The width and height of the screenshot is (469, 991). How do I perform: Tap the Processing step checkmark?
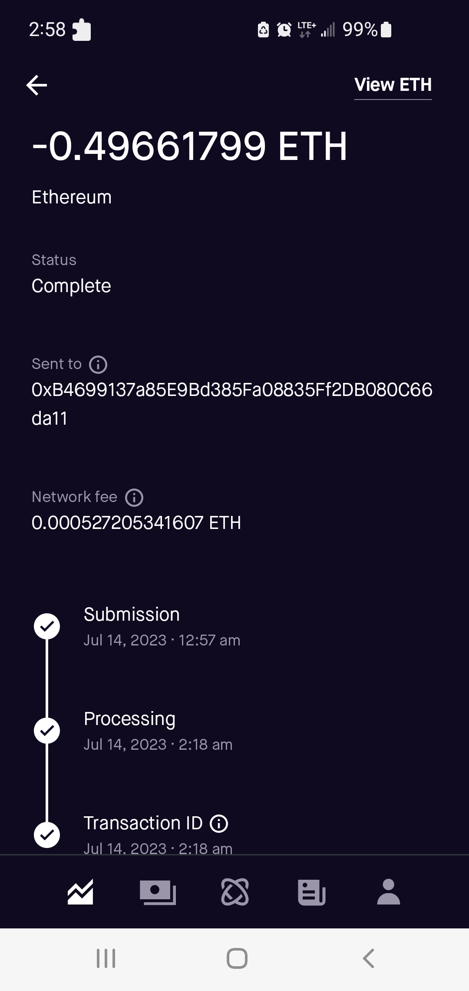47,731
